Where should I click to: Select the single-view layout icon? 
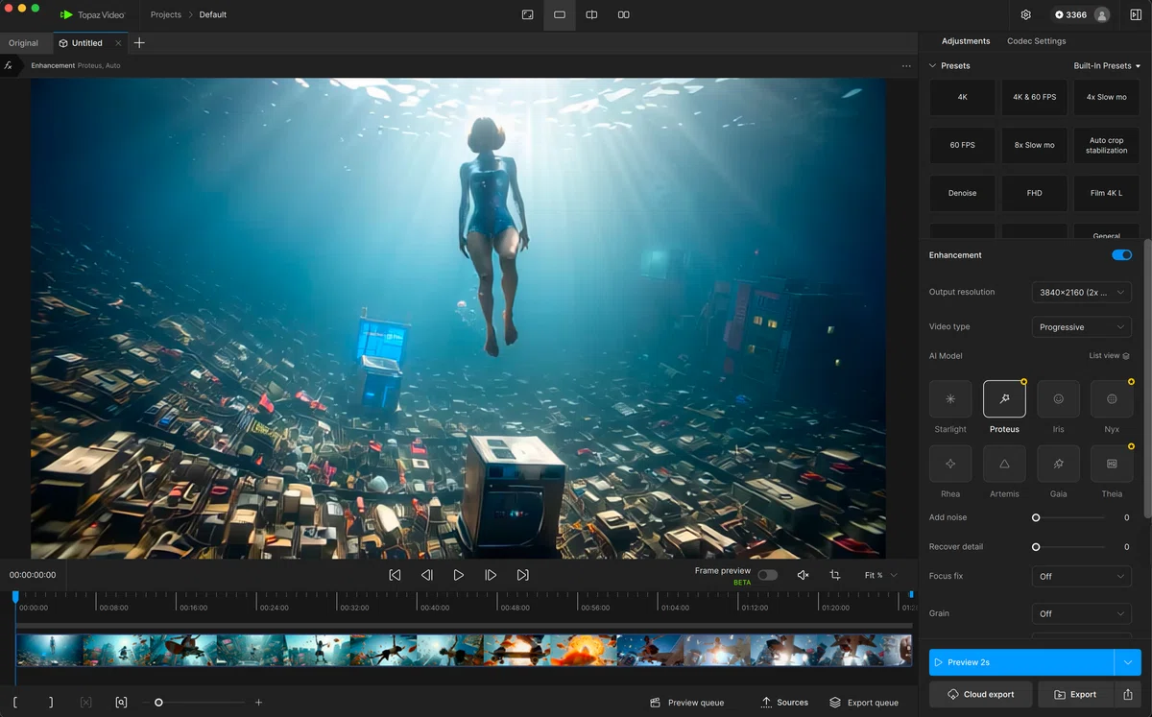click(x=560, y=15)
